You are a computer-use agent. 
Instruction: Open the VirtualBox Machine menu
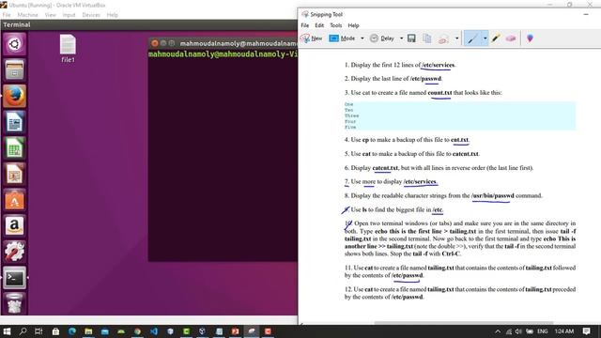(x=27, y=15)
